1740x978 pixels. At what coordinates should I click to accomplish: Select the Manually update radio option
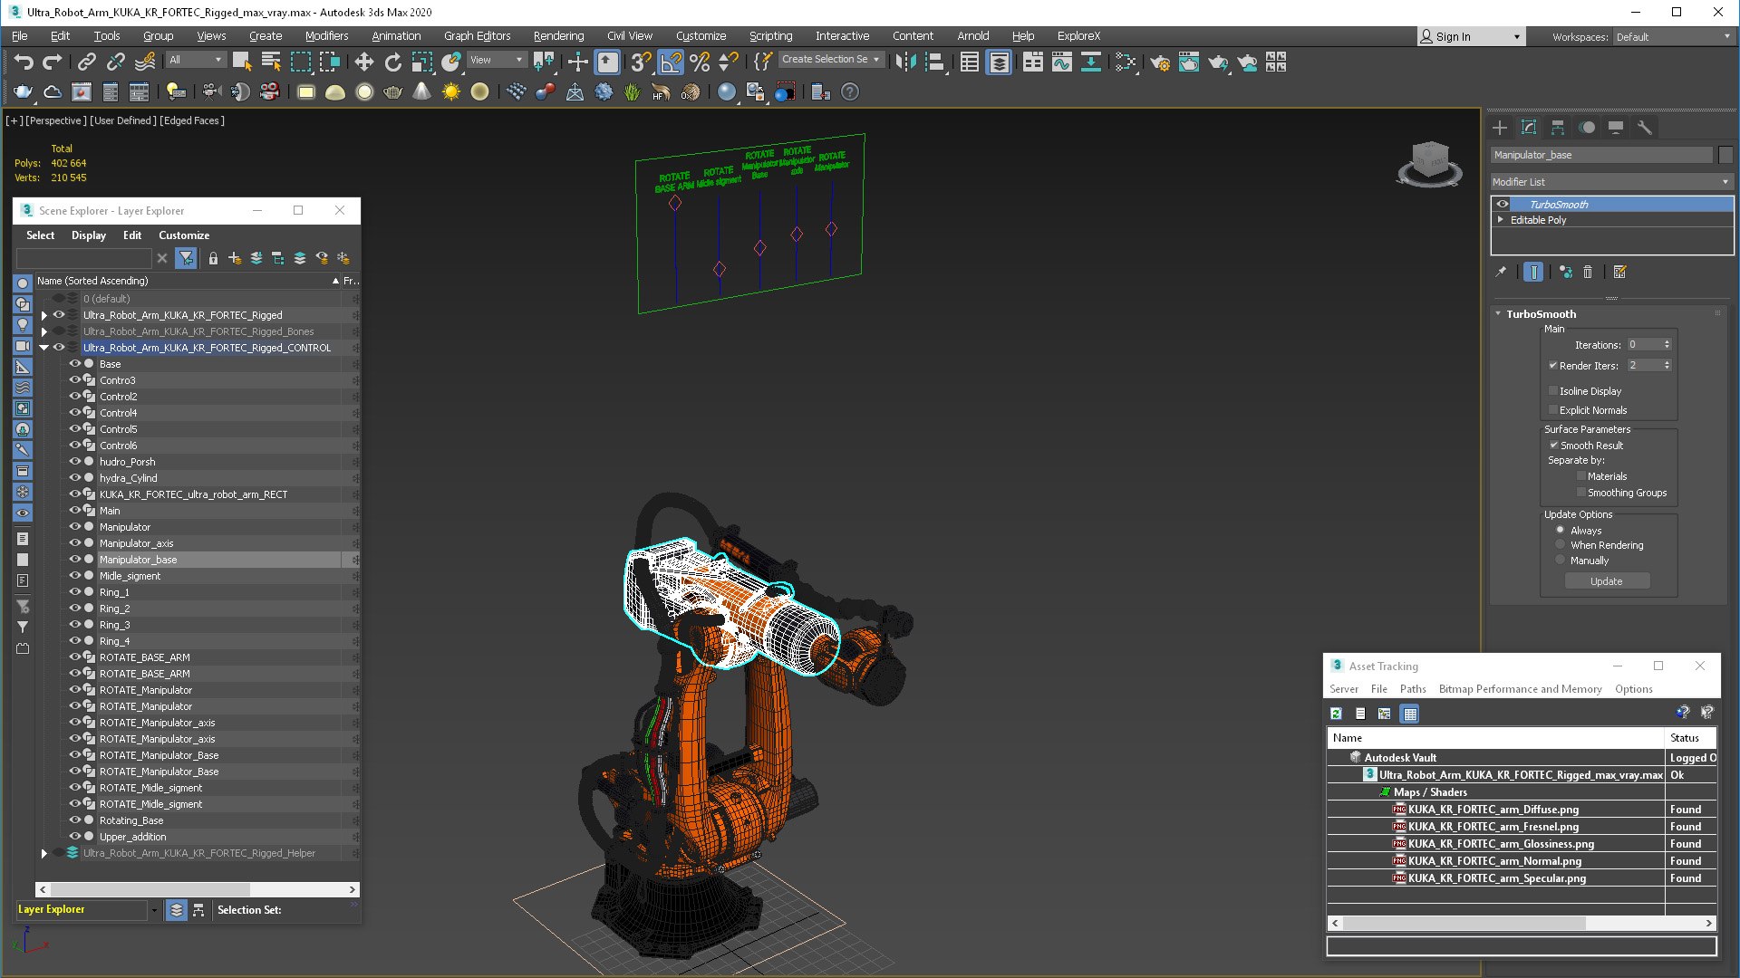(x=1561, y=561)
